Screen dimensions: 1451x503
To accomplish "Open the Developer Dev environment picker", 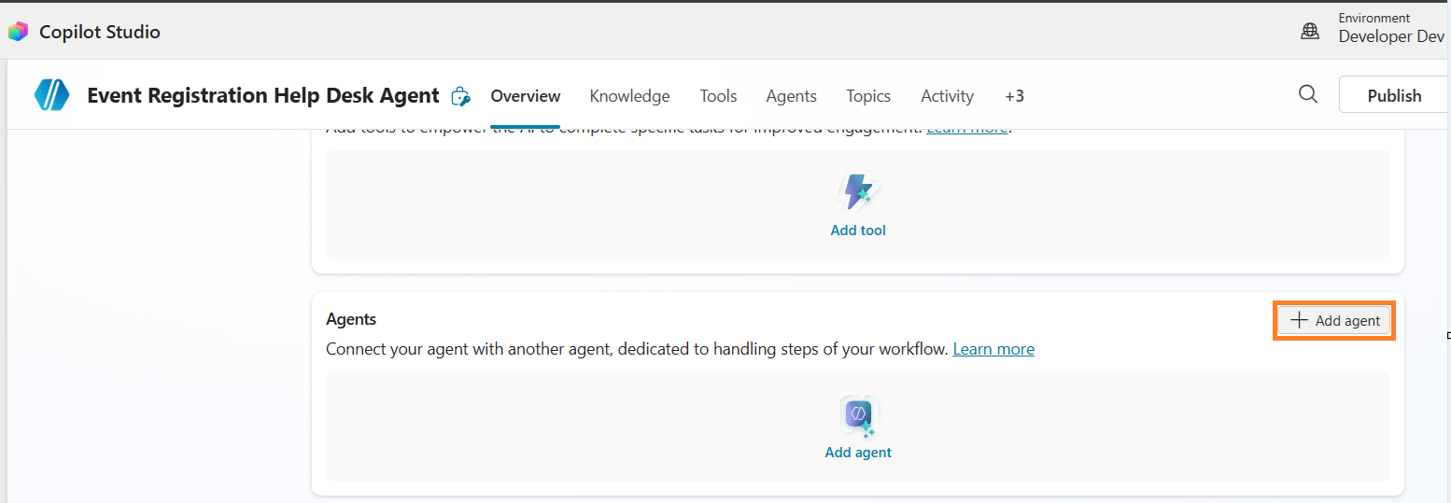I will 1390,36.
